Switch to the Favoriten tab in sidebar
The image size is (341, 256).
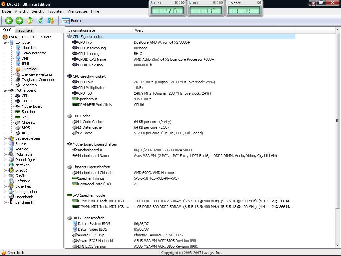point(24,30)
